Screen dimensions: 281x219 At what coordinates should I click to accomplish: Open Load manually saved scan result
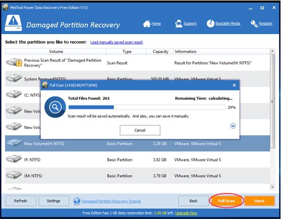116,42
